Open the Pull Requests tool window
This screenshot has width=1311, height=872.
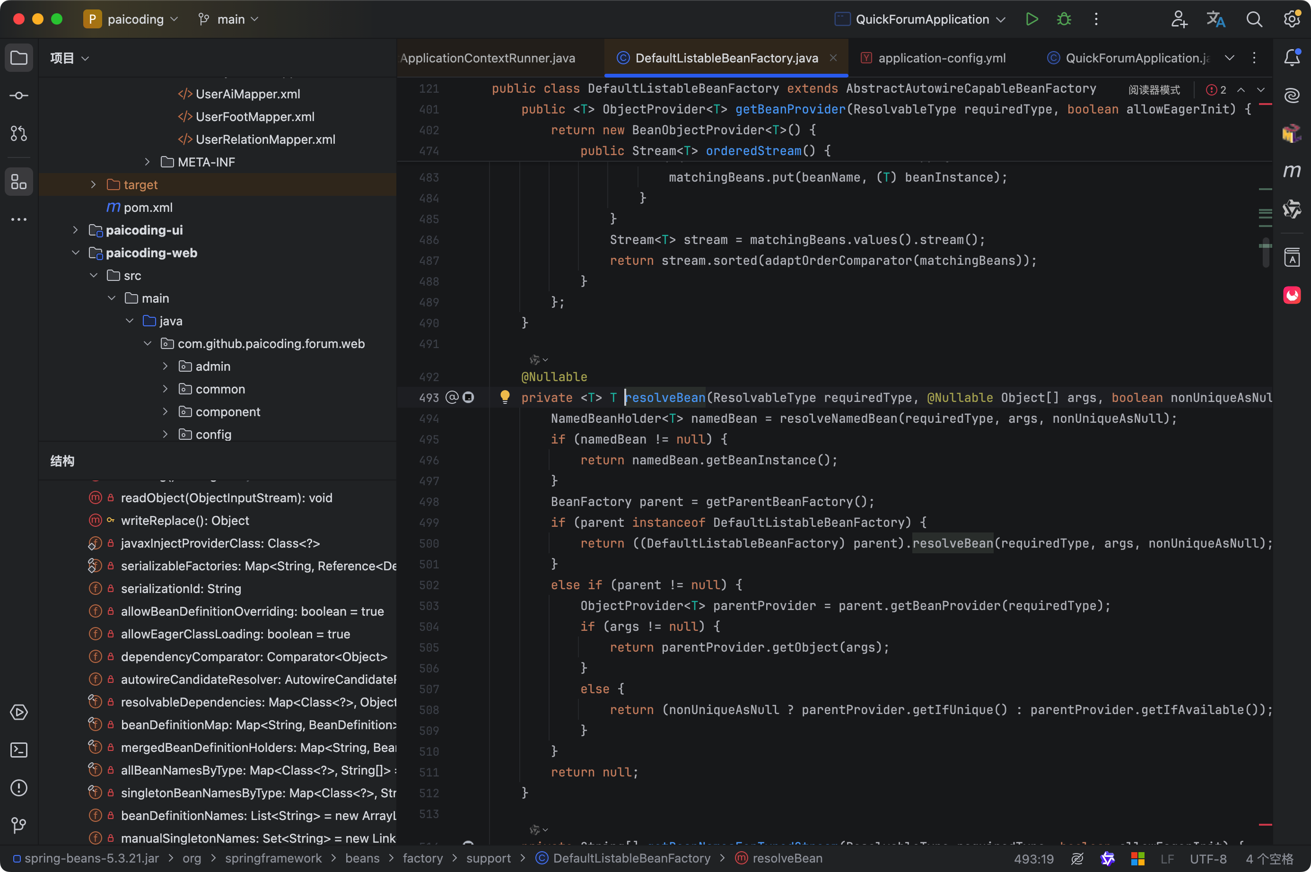click(x=19, y=133)
